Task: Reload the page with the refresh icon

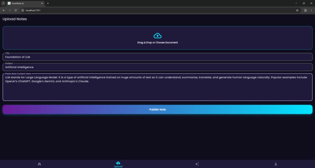Action: [x=16, y=10]
